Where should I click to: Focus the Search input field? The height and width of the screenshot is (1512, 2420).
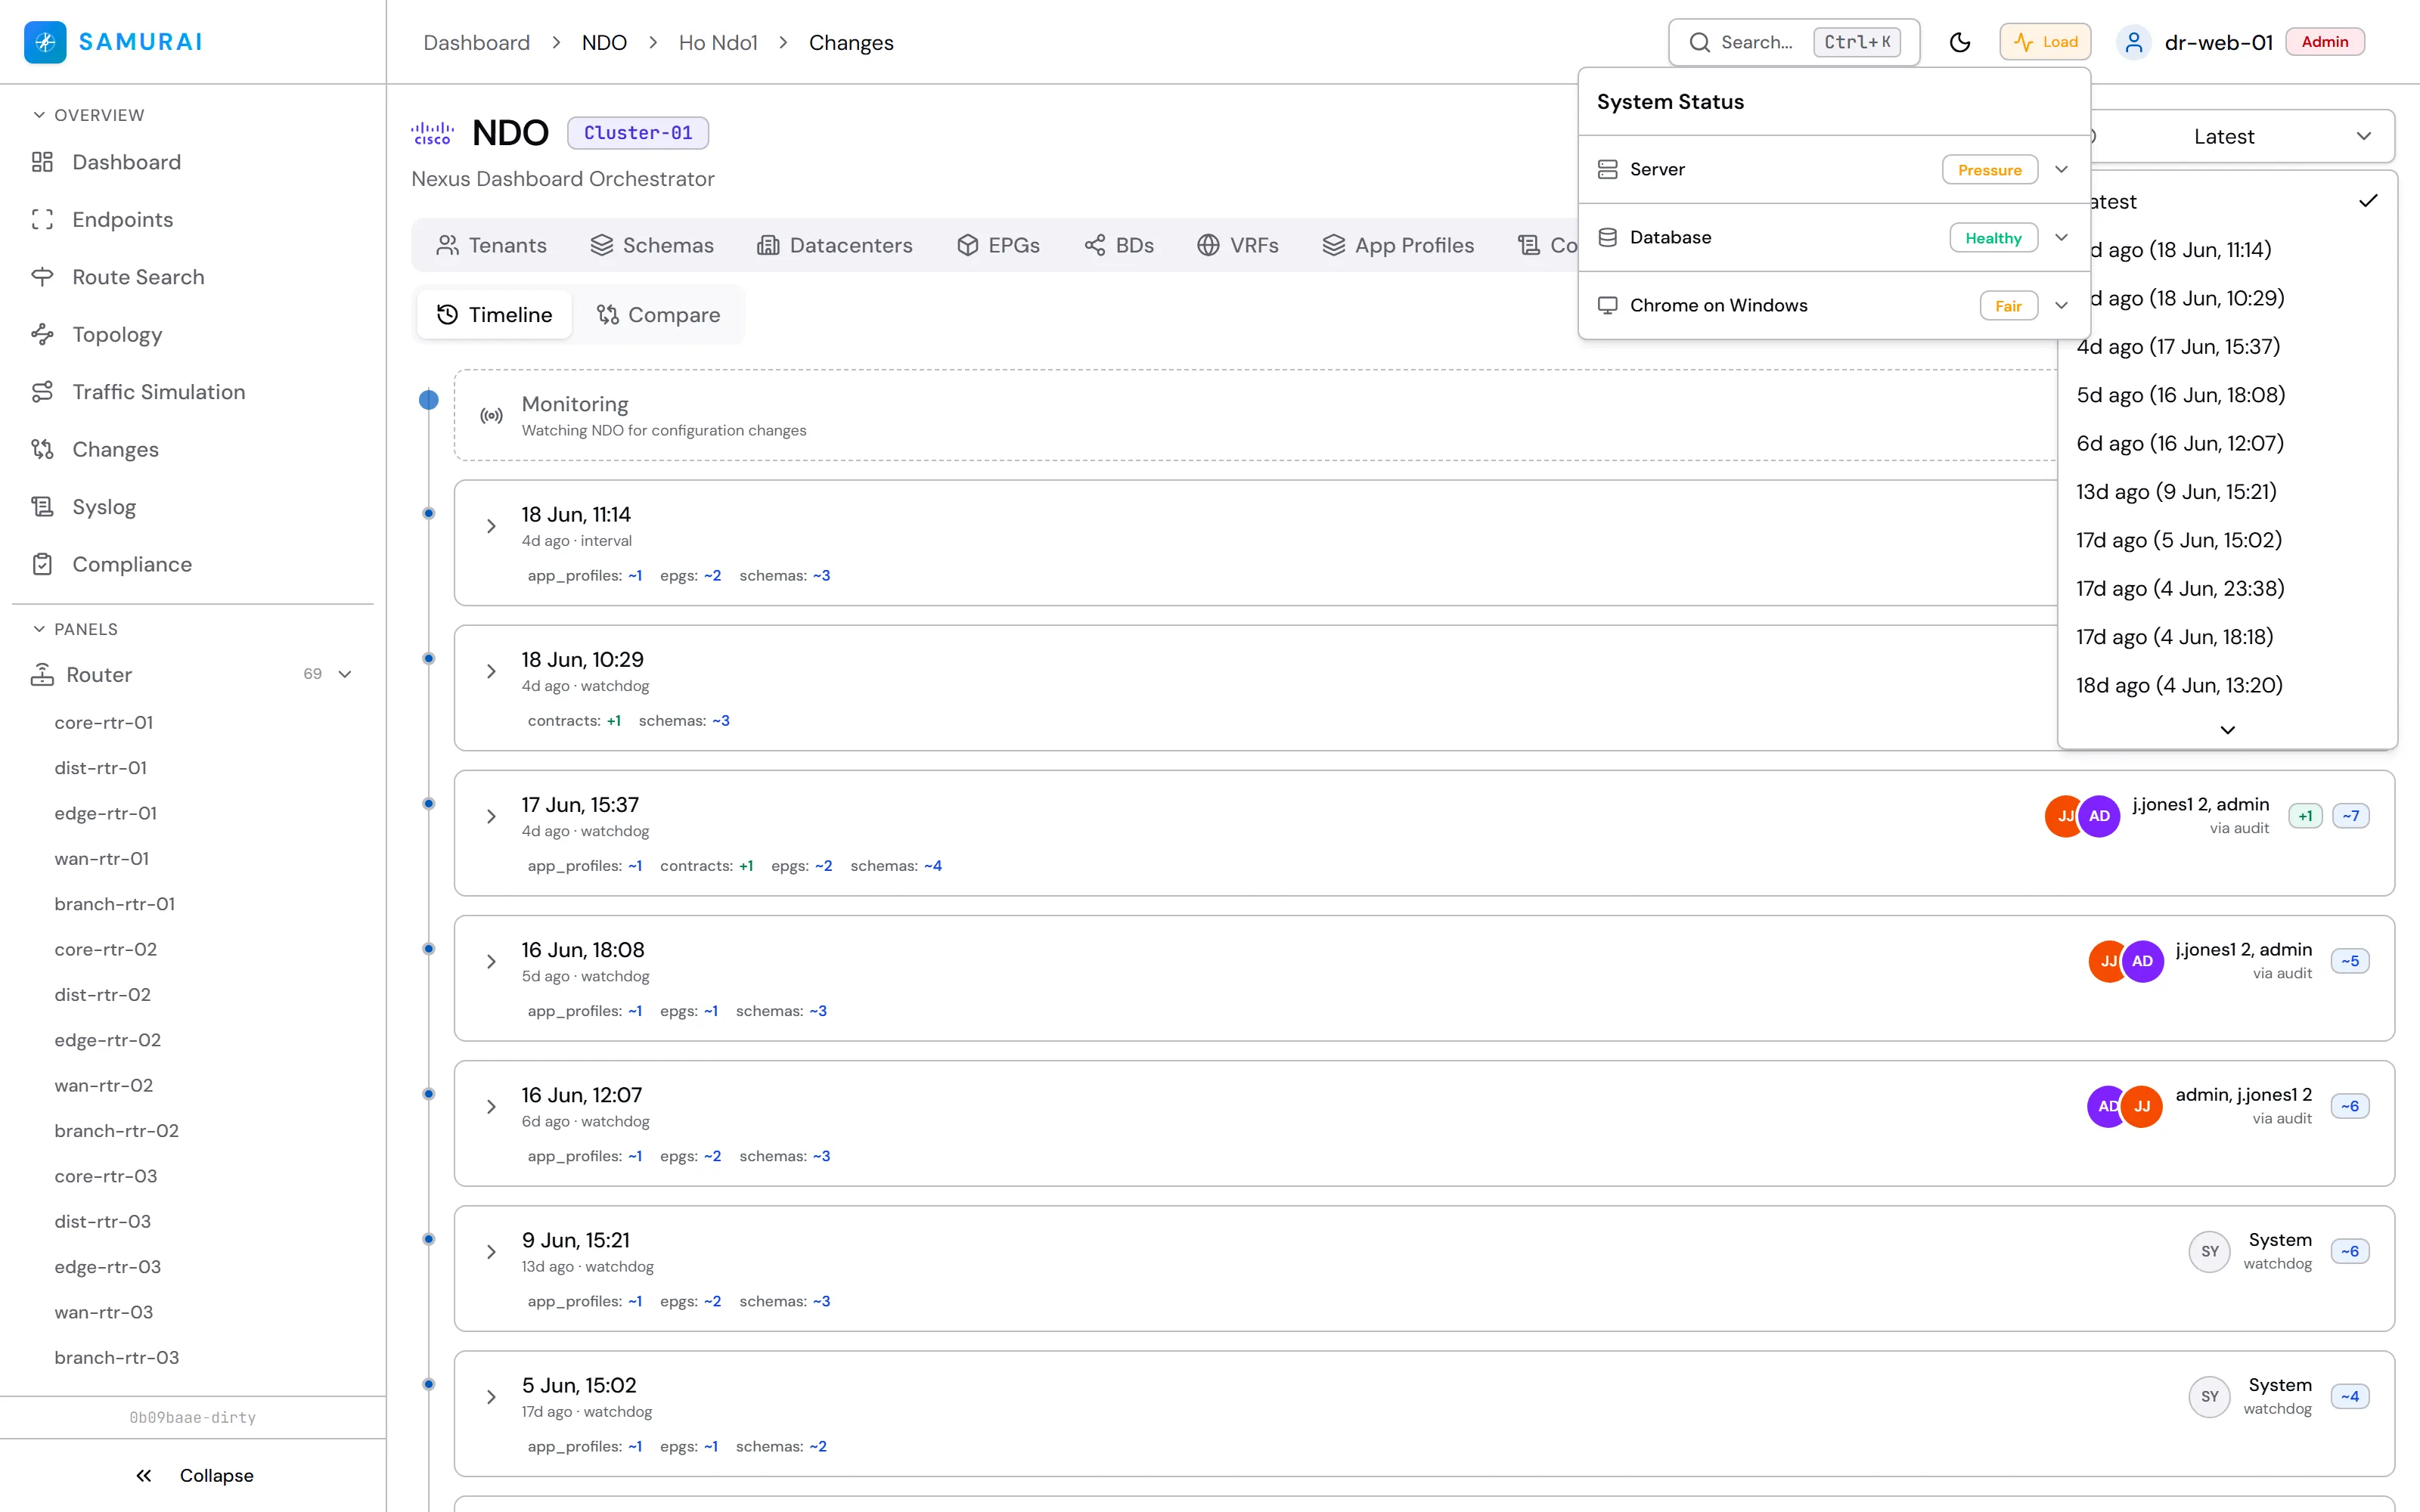pyautogui.click(x=1794, y=42)
